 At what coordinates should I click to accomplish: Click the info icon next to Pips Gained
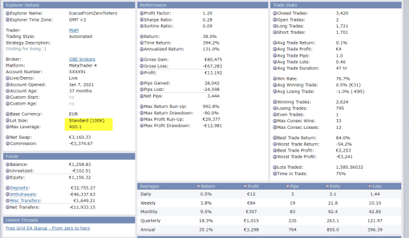point(141,83)
